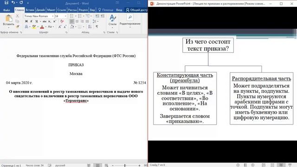
Task: Click the Общий доступ share button
Action: [136, 10]
